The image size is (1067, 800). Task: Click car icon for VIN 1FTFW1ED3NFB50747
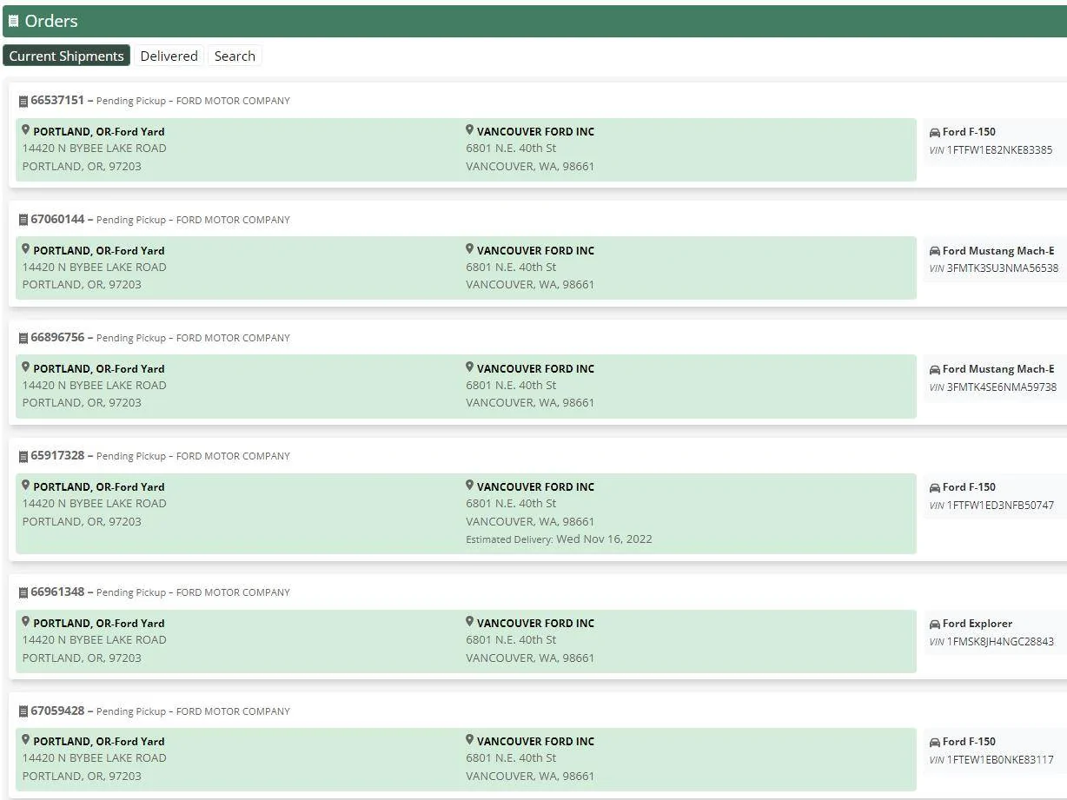pyautogui.click(x=935, y=487)
